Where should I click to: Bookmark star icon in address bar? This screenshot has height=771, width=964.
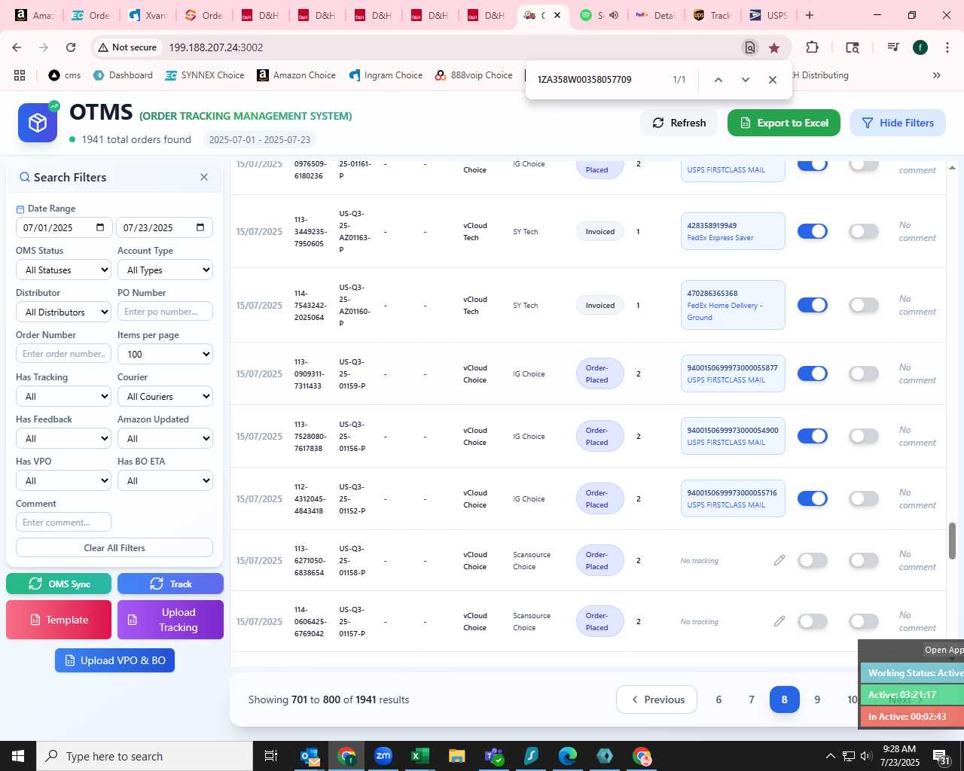point(774,47)
